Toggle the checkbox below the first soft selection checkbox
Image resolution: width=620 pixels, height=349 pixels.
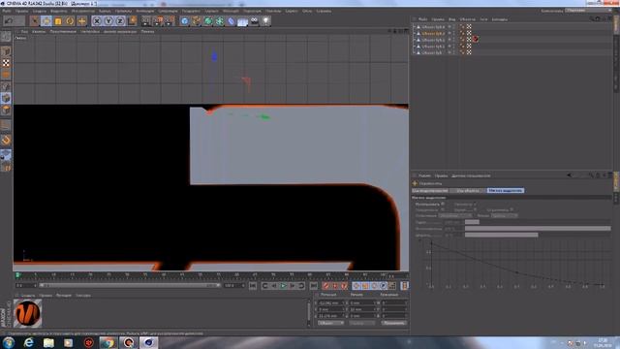point(443,209)
